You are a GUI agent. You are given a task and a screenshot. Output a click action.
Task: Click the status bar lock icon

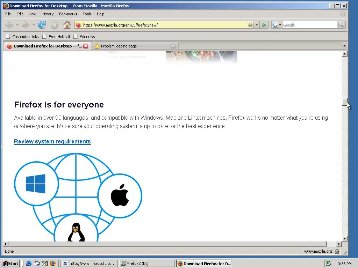(337, 251)
